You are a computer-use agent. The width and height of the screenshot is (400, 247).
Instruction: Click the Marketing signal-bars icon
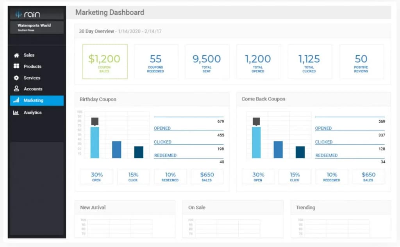16,100
